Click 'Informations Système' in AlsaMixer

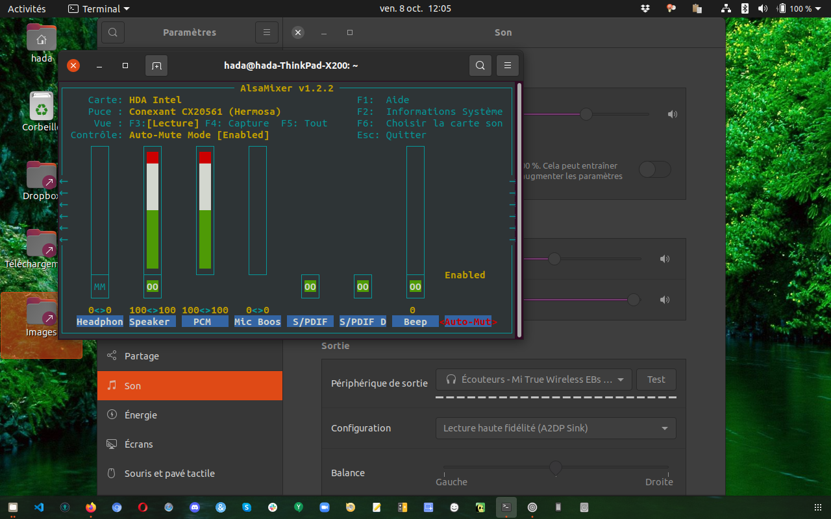coord(444,112)
